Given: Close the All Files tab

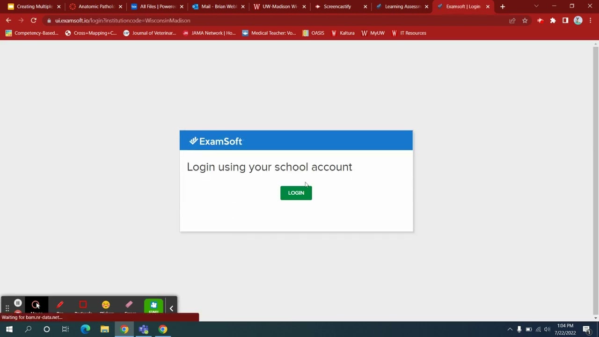Looking at the screenshot, I should click(182, 7).
